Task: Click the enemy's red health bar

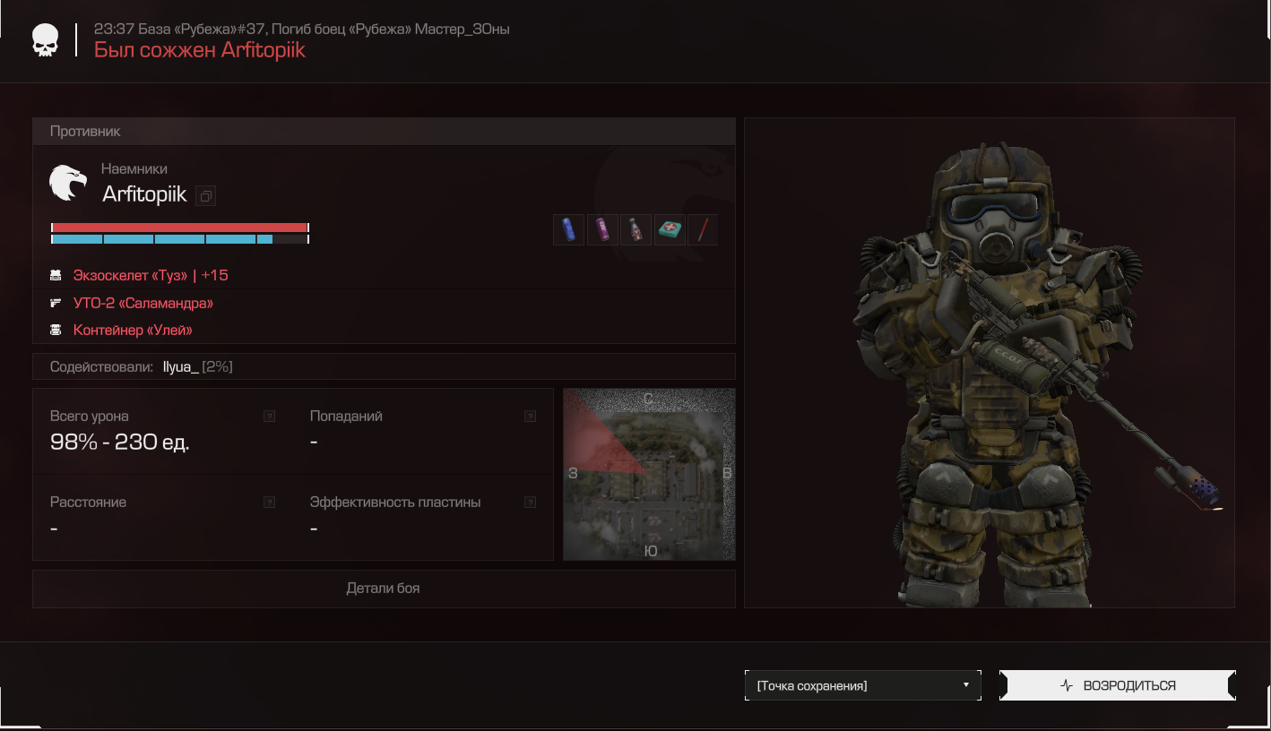Action: pos(179,228)
